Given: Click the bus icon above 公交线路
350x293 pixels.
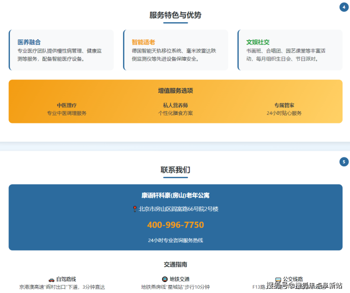Looking at the screenshot, I should point(278,279).
